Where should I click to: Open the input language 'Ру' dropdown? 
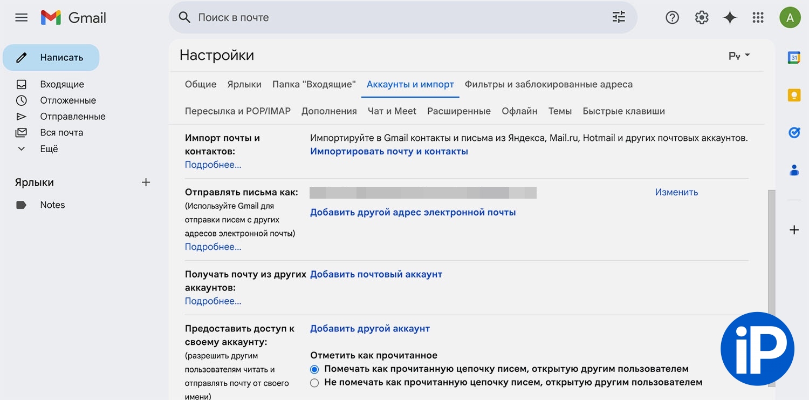point(739,56)
